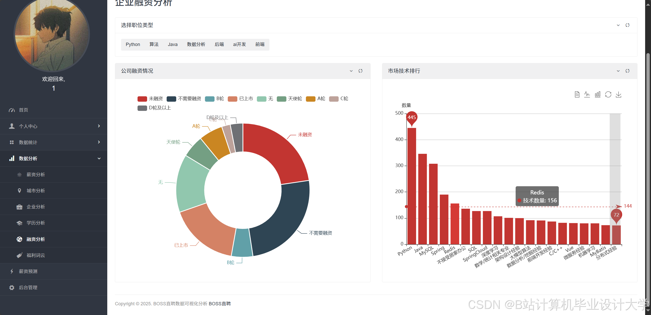Click 已上市 color swatch in legend
Image resolution: width=651 pixels, height=315 pixels.
[x=232, y=99]
